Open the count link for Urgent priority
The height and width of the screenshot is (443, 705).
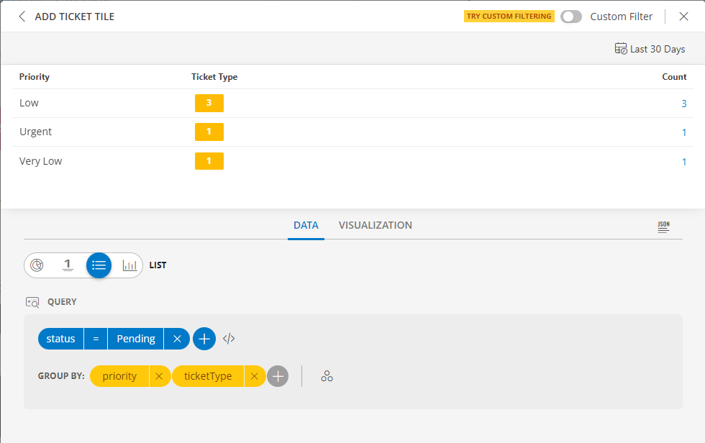684,132
